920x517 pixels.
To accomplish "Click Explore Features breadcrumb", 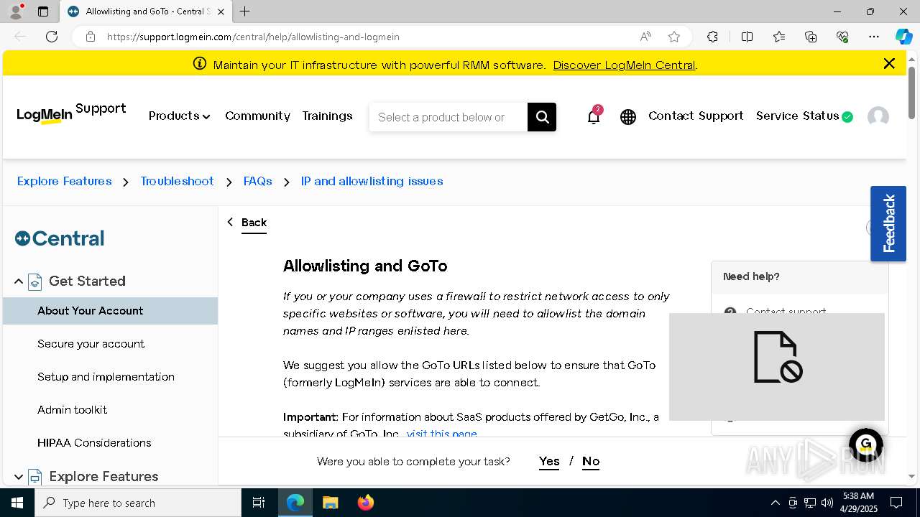I will [x=65, y=181].
